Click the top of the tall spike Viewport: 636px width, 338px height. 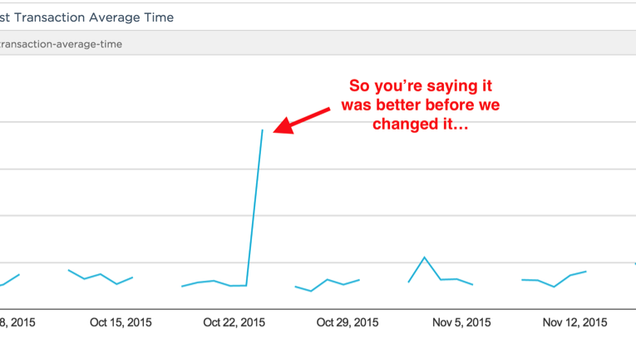coord(263,130)
